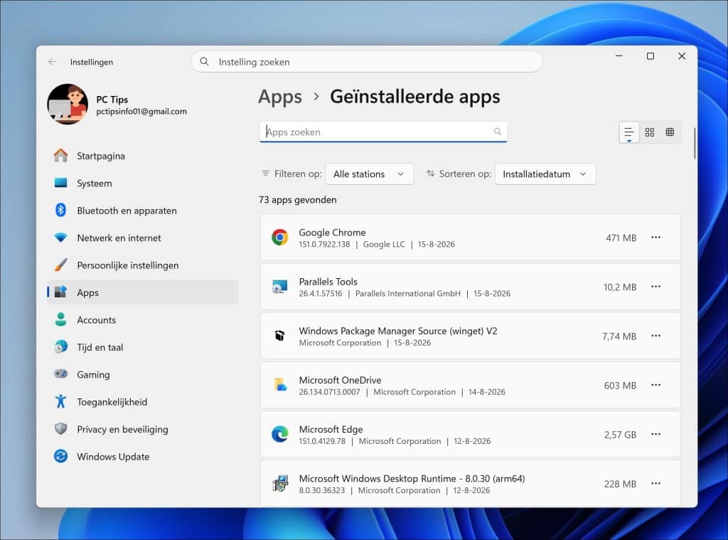Click the Apps breadcrumb link
This screenshot has width=728, height=540.
tap(280, 97)
